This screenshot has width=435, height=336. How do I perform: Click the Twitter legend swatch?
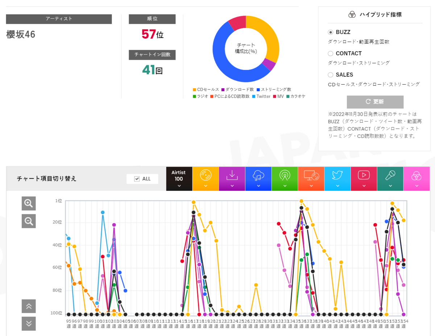point(254,96)
